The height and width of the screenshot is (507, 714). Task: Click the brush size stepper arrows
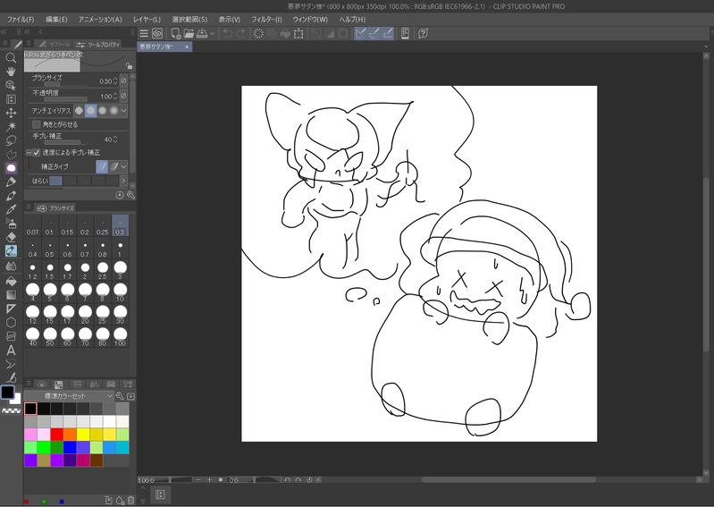[115, 81]
